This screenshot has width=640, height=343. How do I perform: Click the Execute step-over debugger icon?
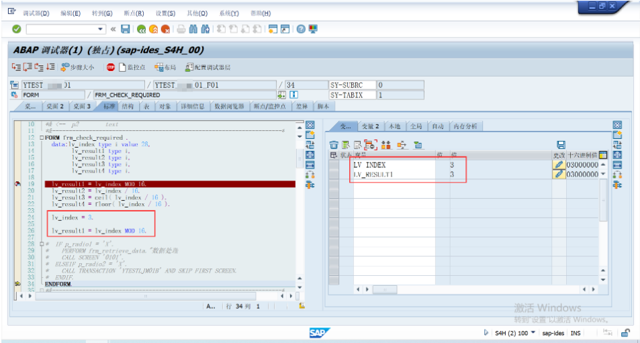tap(28, 67)
